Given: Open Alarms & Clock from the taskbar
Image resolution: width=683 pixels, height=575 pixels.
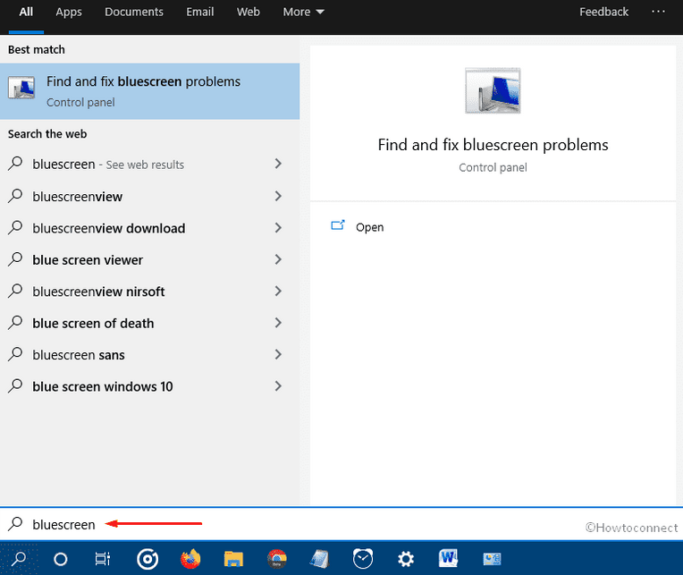Looking at the screenshot, I should pos(363,559).
